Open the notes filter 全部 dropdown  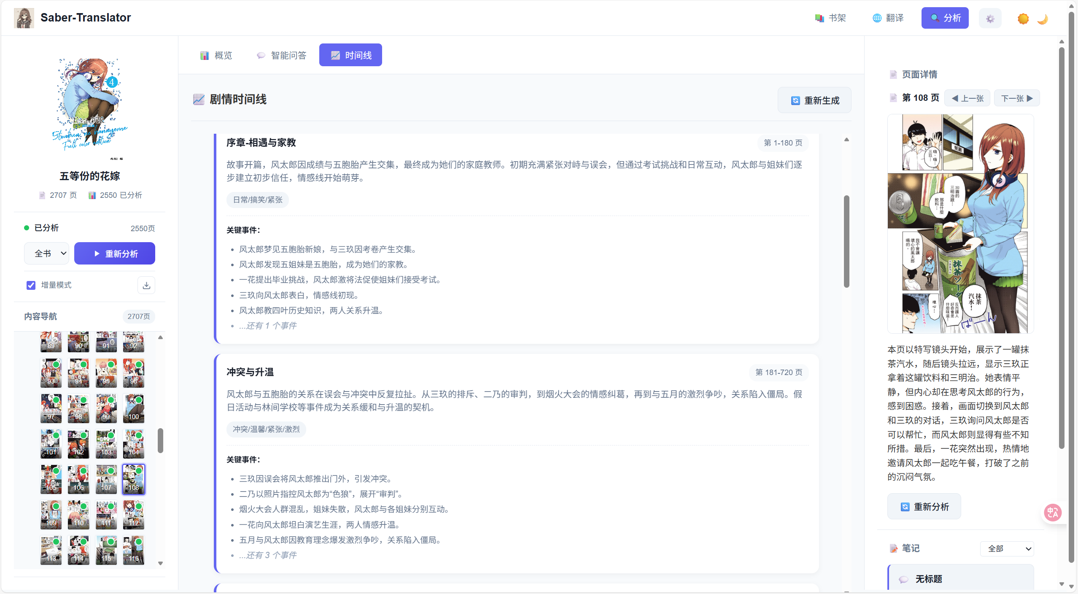[x=1007, y=549]
